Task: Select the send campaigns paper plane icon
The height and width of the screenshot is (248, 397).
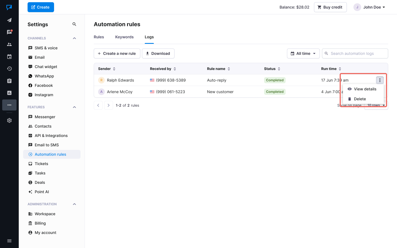Action: pyautogui.click(x=9, y=20)
